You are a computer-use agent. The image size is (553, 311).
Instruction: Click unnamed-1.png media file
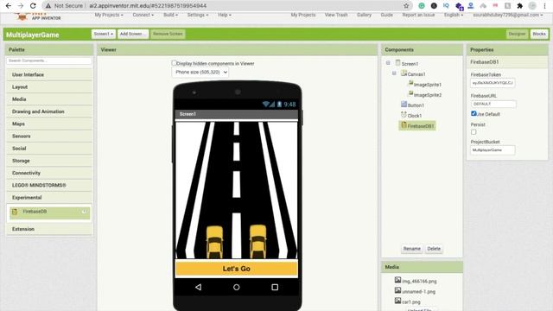click(x=418, y=292)
